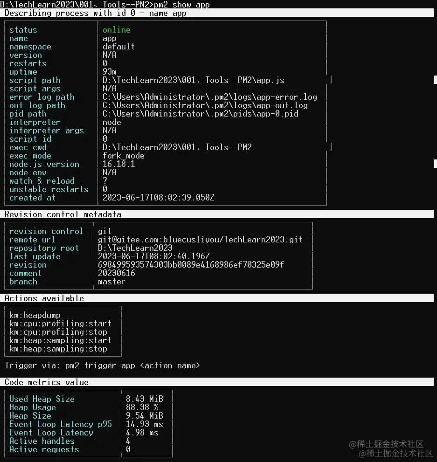
Task: Click the 'Active handles' row label
Action: tap(42, 441)
